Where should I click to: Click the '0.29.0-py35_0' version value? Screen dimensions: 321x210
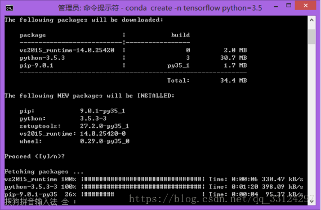[105, 141]
